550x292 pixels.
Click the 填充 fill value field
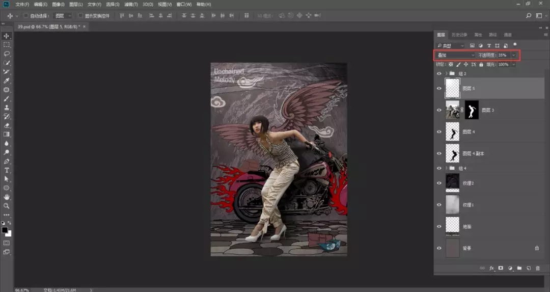coord(503,65)
